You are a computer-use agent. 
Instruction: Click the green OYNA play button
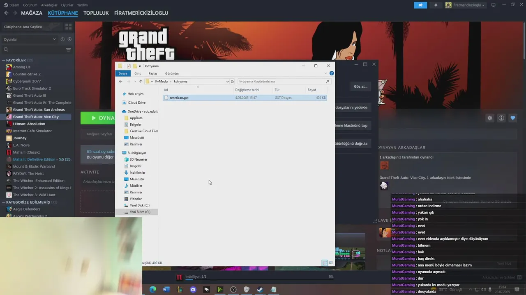pos(98,118)
